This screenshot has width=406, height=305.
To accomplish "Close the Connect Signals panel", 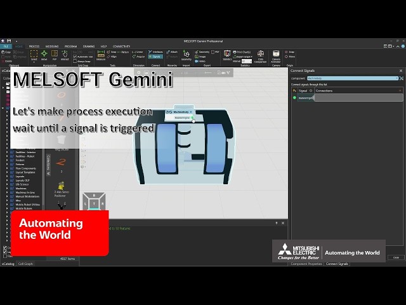I will click(x=401, y=71).
